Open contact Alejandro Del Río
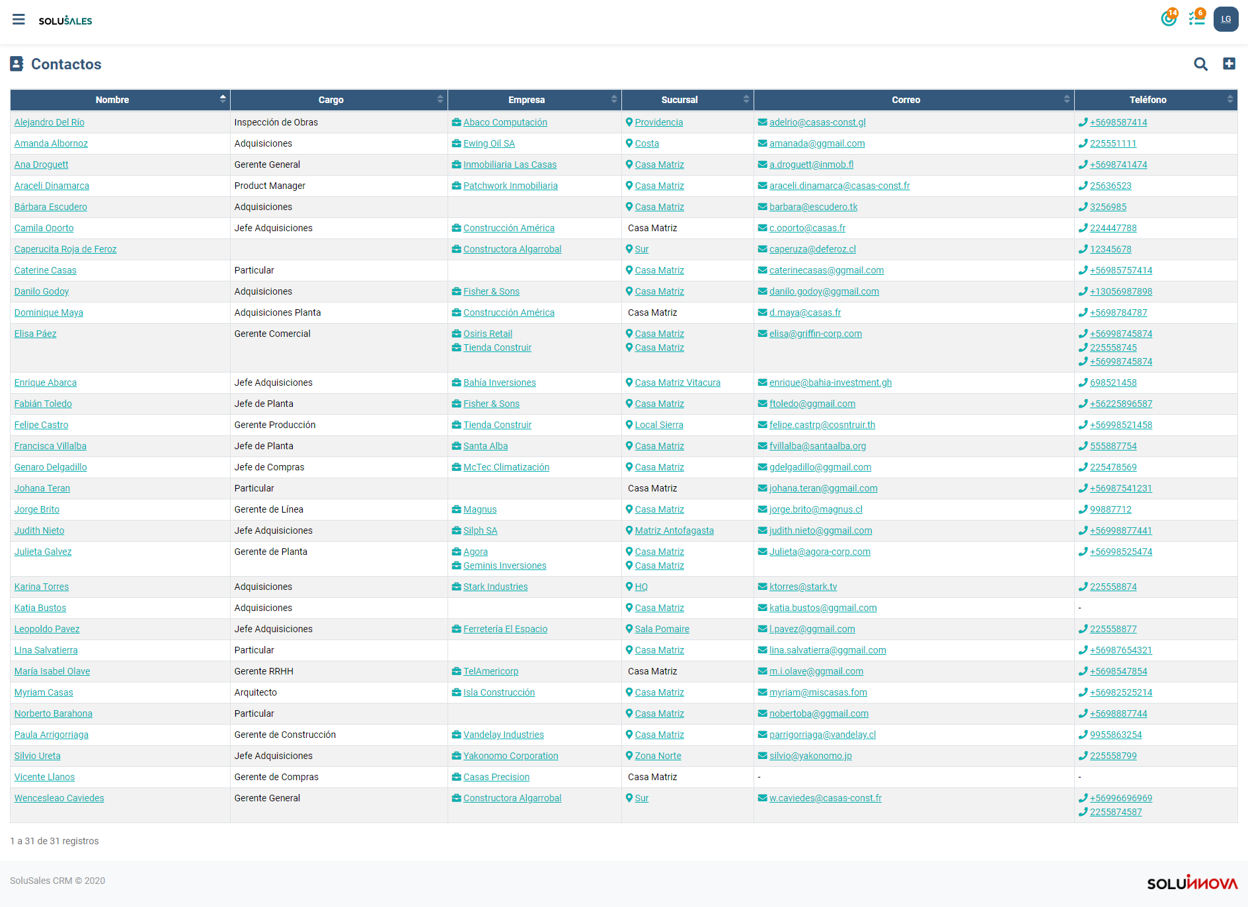1248x907 pixels. coord(50,122)
